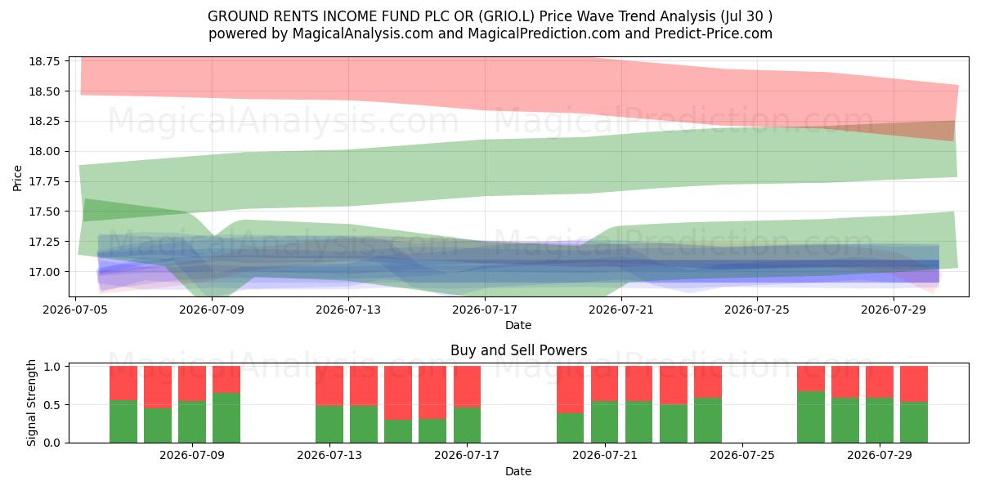Click the buy/sell bar at 2026-07-24
The width and height of the screenshot is (981, 490).
tap(708, 404)
